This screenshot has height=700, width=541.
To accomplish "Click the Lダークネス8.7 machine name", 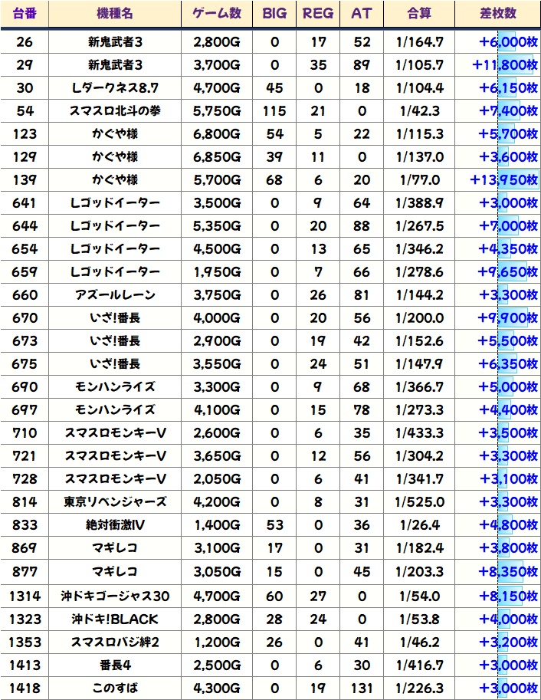I will tap(115, 88).
